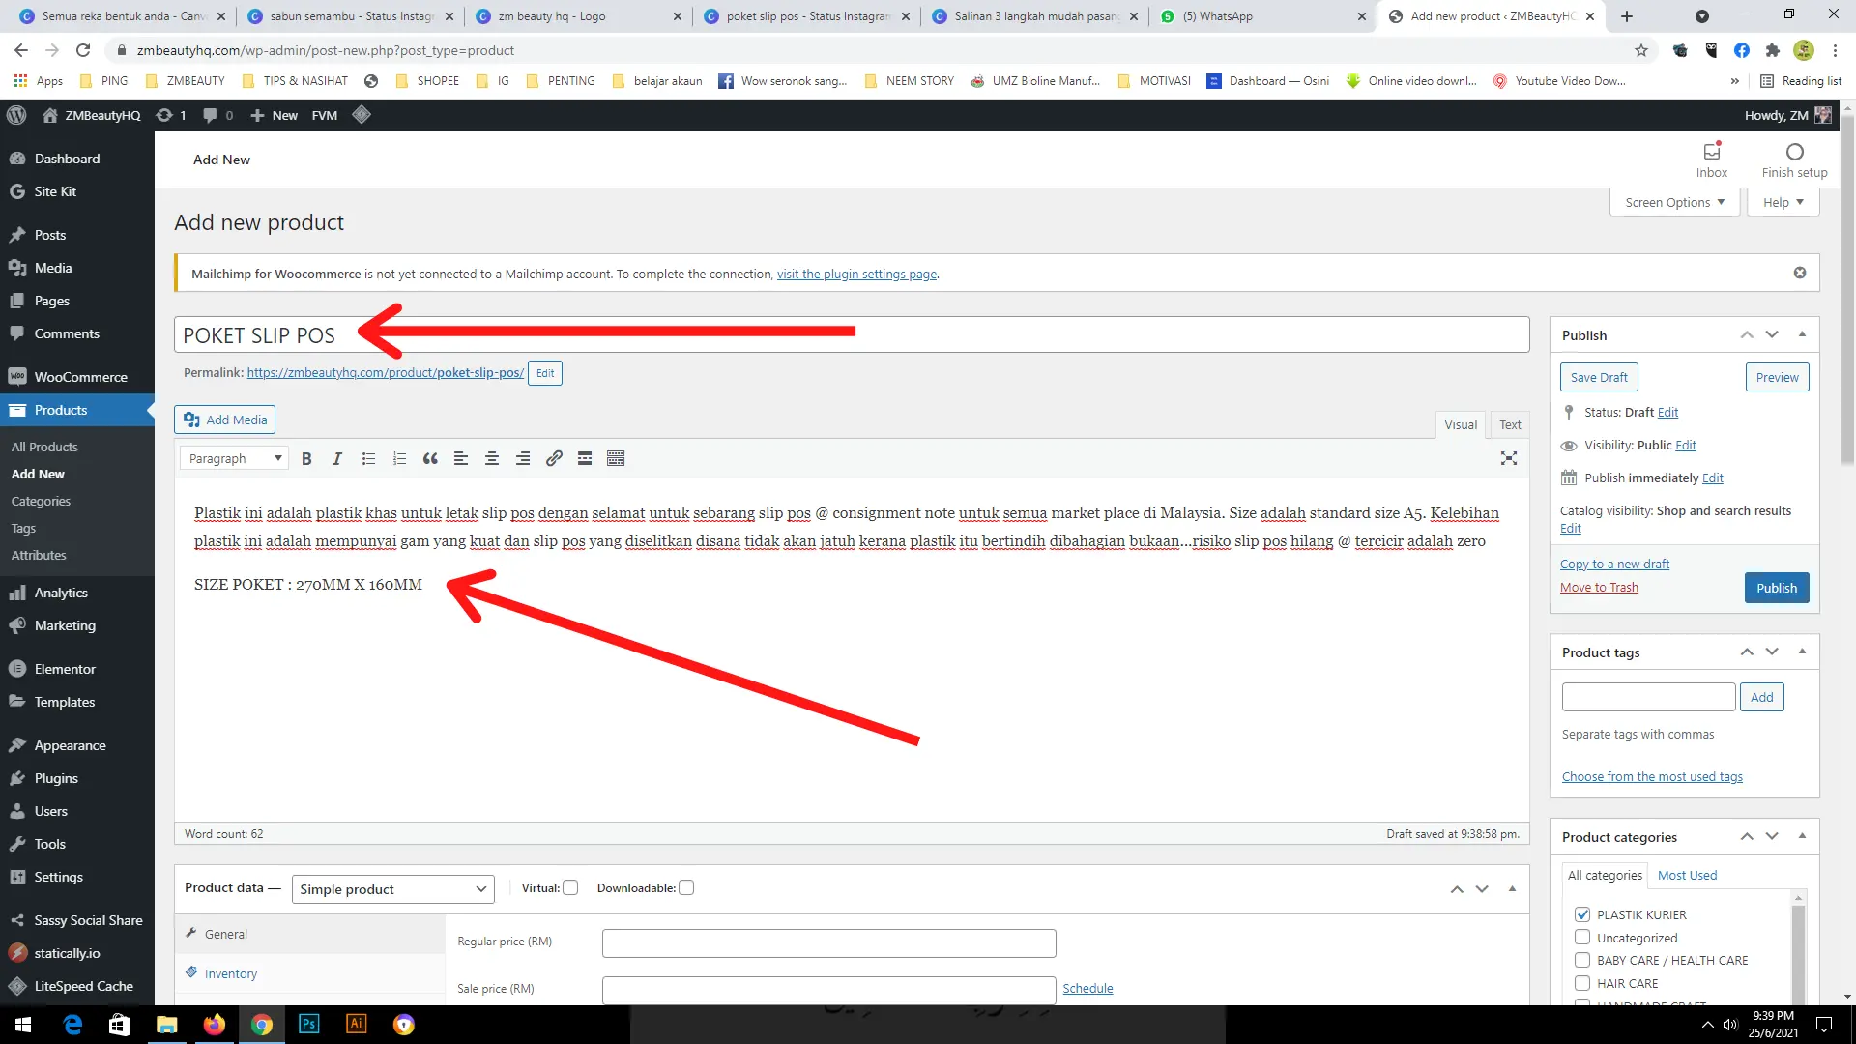Insert the Read More tag
Image resolution: width=1856 pixels, height=1044 pixels.
coord(585,459)
